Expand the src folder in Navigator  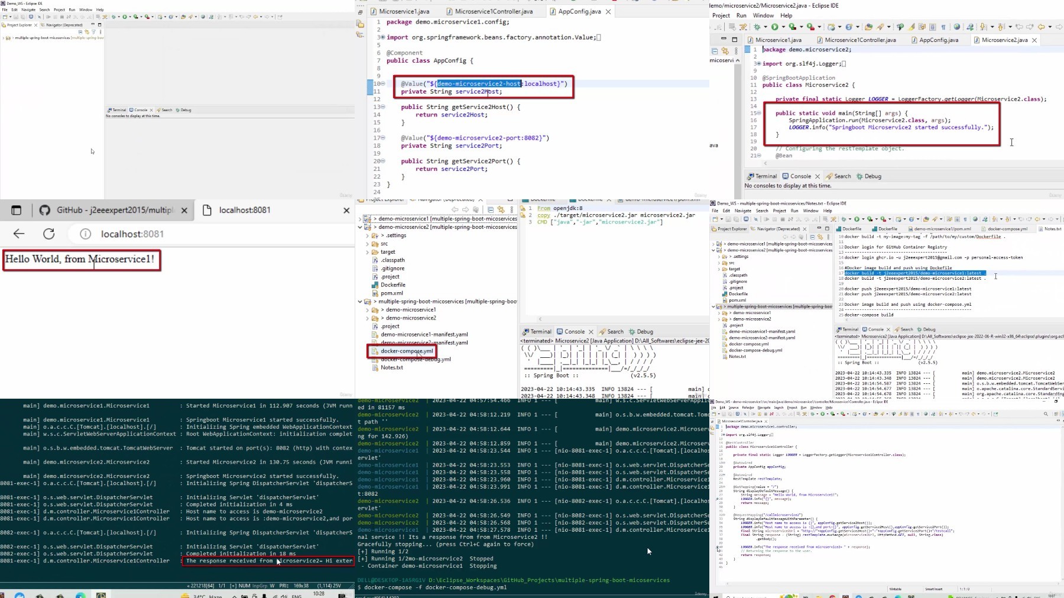point(367,244)
